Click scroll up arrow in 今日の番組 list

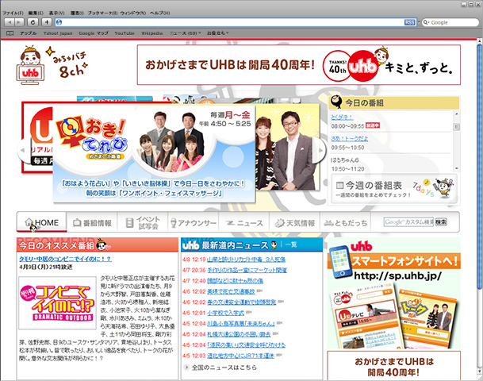(x=456, y=114)
